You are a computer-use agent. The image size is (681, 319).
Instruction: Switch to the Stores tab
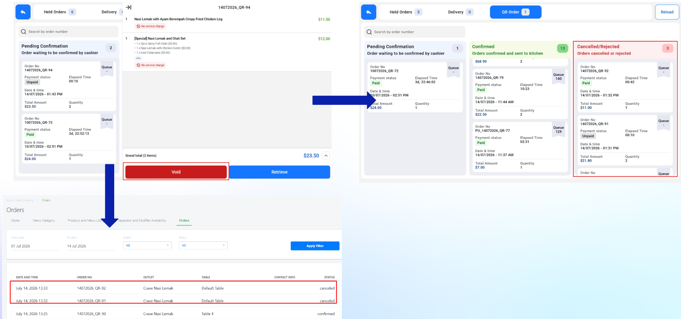[x=15, y=220]
